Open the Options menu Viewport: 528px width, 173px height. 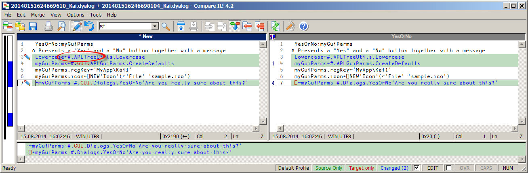[76, 15]
